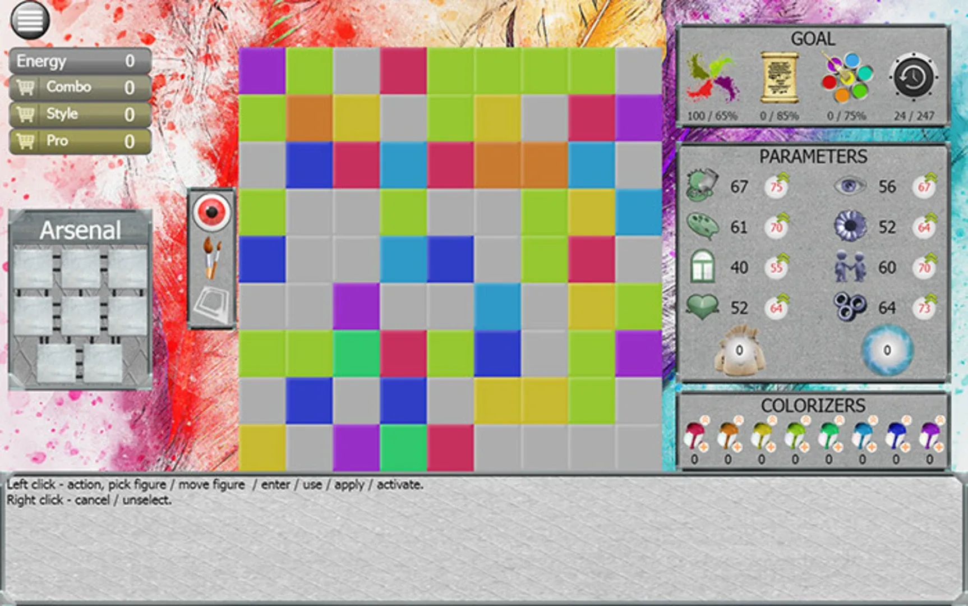The image size is (968, 606).
Task: Click the clock timer goal icon
Action: pyautogui.click(x=913, y=77)
